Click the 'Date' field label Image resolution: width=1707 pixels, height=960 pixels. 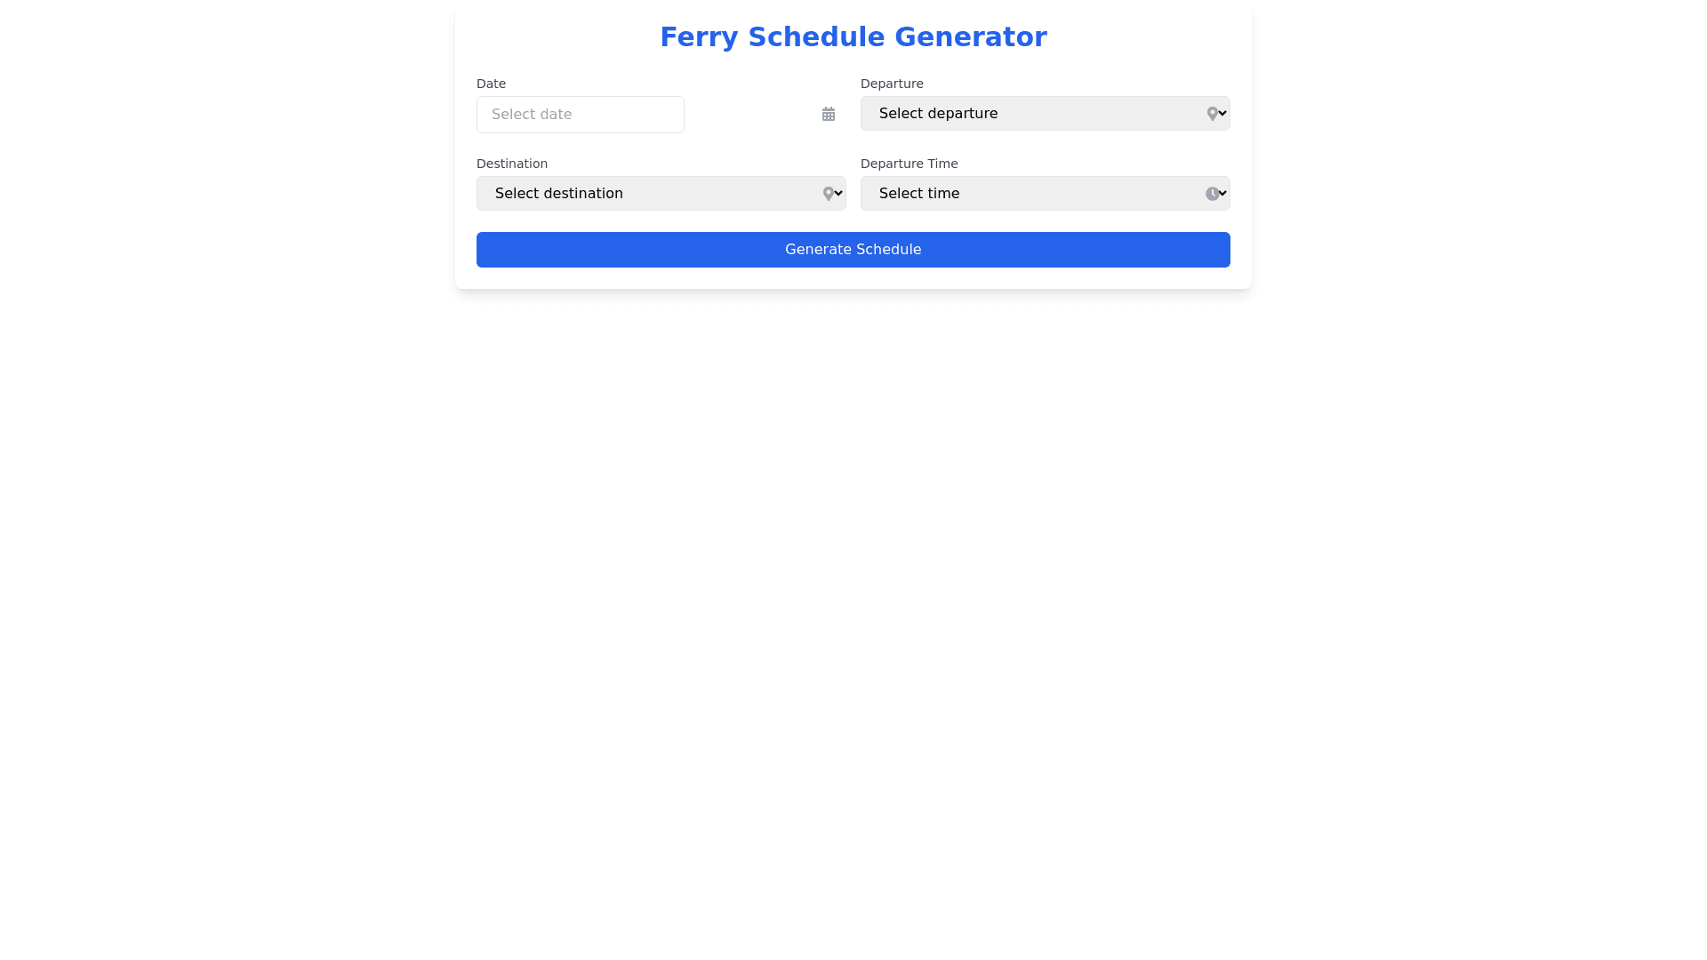491,84
